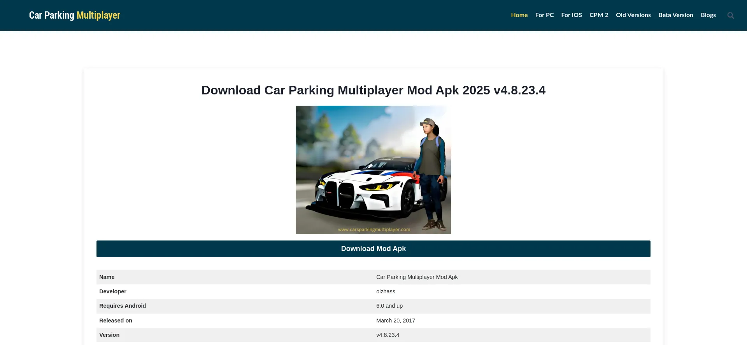Open the Beta Version page
The height and width of the screenshot is (345, 747).
pos(675,15)
